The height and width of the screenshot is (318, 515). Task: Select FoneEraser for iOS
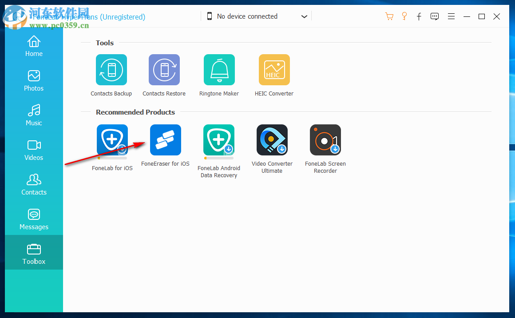pyautogui.click(x=165, y=140)
